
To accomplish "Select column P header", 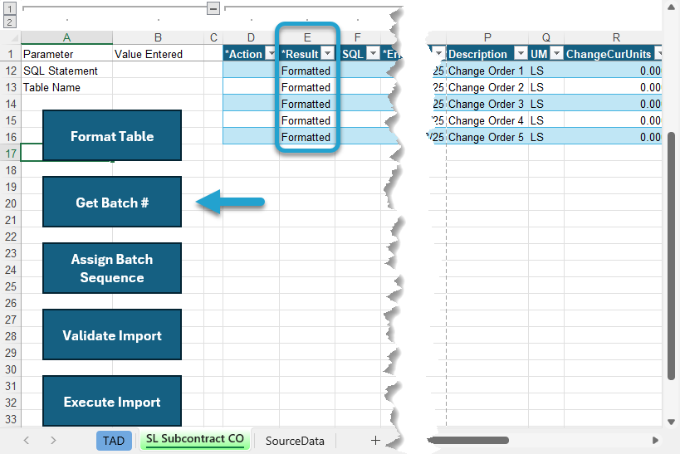I will 487,37.
